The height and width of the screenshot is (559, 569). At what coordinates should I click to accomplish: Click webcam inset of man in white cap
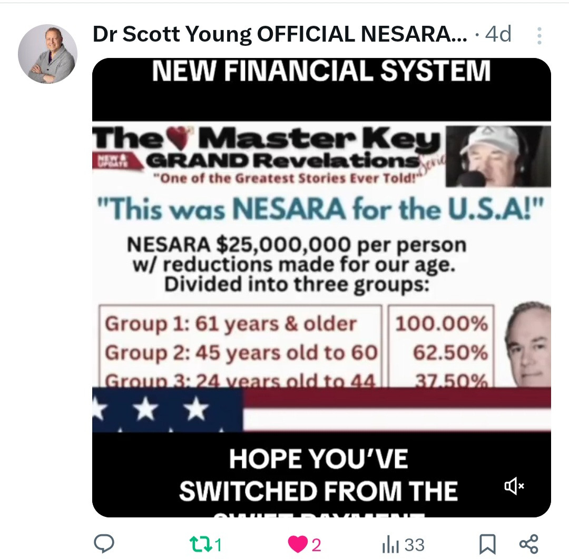click(x=498, y=156)
